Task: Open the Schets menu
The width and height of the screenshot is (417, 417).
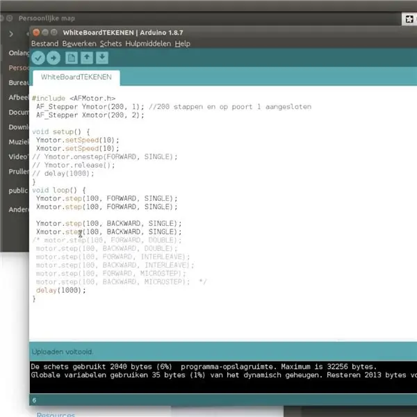Action: [x=111, y=44]
